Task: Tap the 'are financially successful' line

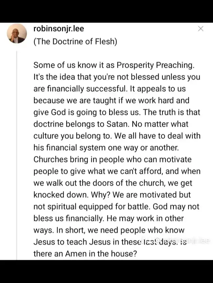Action: tap(109, 89)
